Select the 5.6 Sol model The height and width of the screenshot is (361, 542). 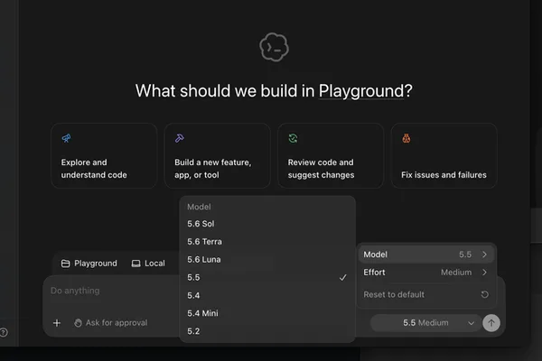tap(267, 224)
